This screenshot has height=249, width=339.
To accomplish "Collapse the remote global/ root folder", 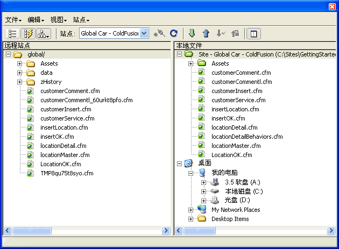I will pyautogui.click(x=8, y=55).
